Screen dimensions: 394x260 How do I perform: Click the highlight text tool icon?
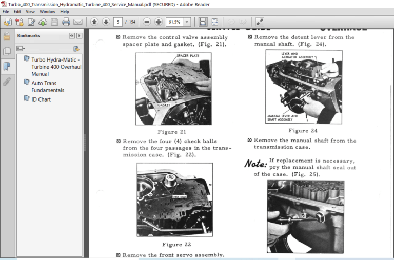point(243,22)
